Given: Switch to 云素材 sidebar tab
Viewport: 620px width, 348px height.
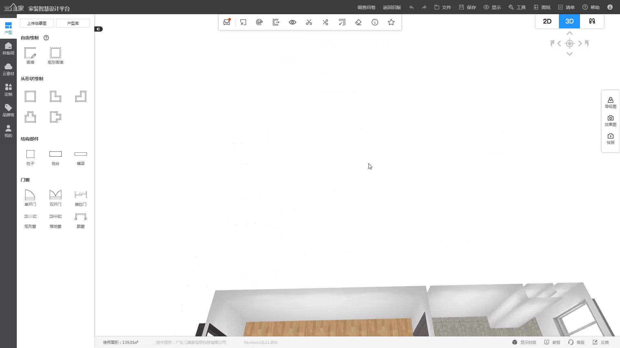Looking at the screenshot, I should pos(8,69).
